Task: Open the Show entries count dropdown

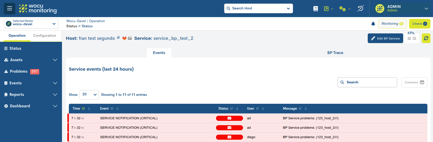Action: [x=89, y=95]
